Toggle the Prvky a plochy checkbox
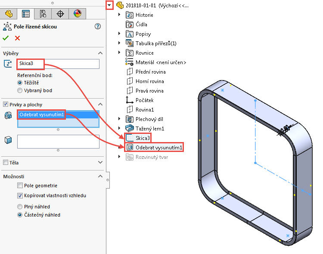Viewport: 323px width, 254px height. point(6,104)
